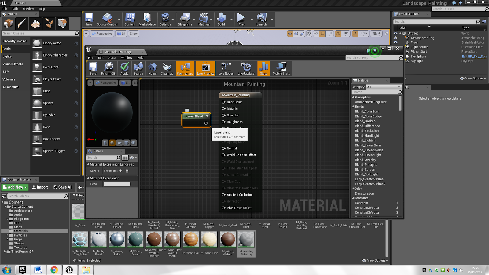The image size is (489, 275).
Task: Click the Import button
Action: pyautogui.click(x=40, y=187)
